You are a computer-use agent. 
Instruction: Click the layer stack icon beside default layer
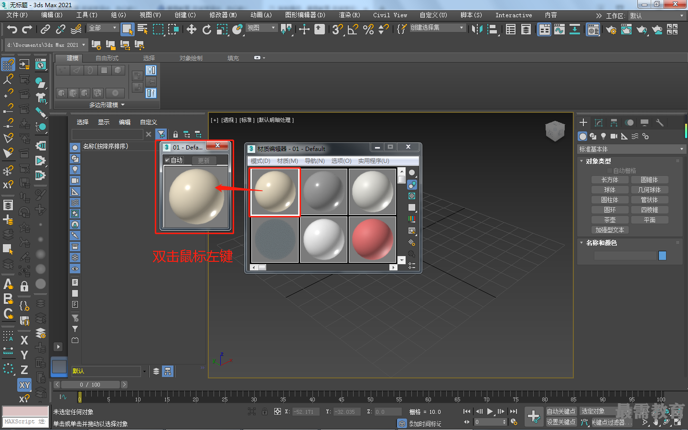(x=156, y=371)
